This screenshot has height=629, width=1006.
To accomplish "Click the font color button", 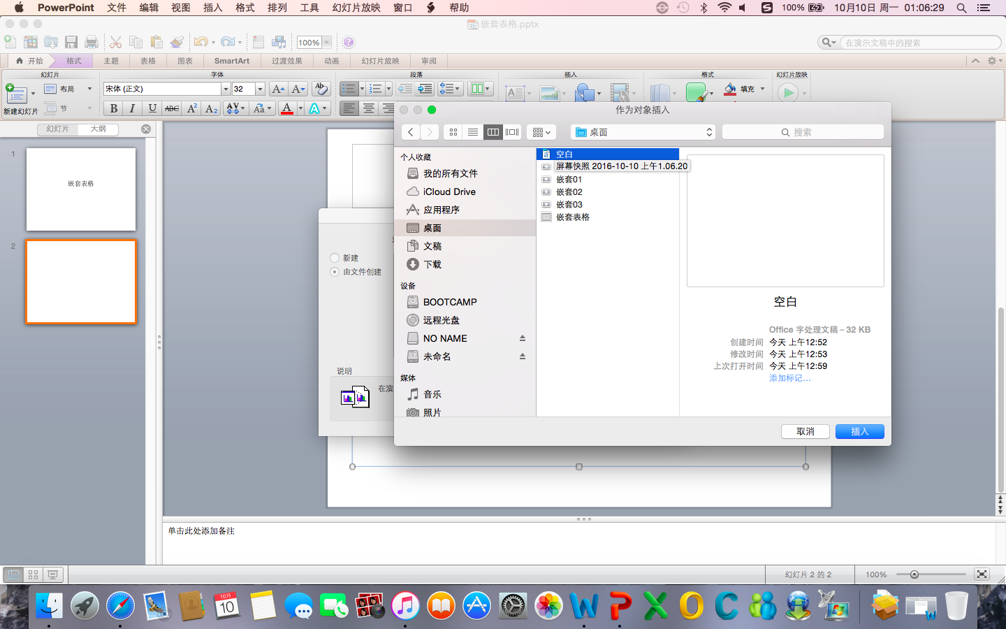I will pos(286,108).
